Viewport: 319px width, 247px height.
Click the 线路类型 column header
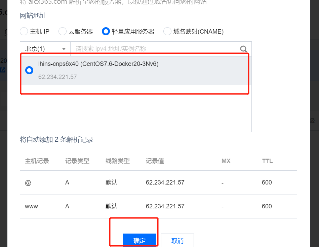[x=118, y=161]
